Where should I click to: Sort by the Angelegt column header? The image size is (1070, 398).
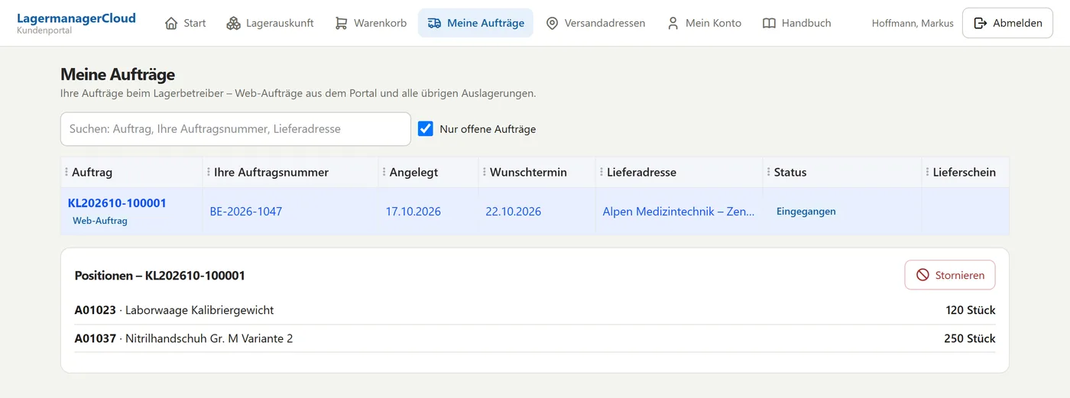coord(429,172)
